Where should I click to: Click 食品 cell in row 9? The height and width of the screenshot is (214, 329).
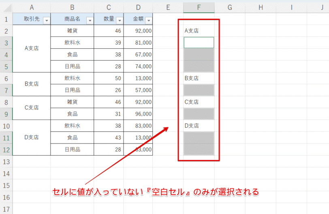[x=72, y=114]
